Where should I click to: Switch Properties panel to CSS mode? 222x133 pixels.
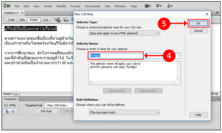tap(10, 111)
